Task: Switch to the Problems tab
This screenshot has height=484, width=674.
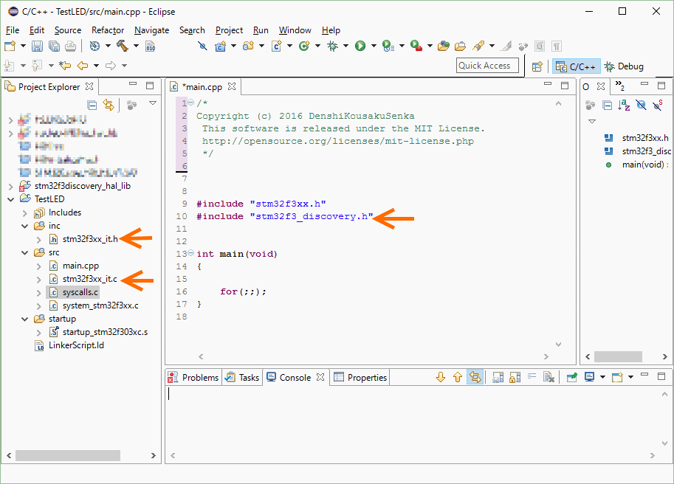Action: [193, 377]
